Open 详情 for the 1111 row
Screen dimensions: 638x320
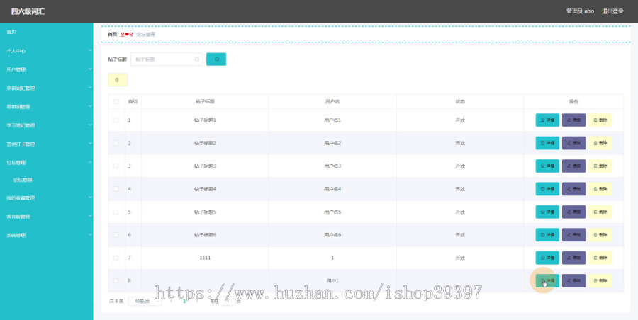[x=547, y=258]
